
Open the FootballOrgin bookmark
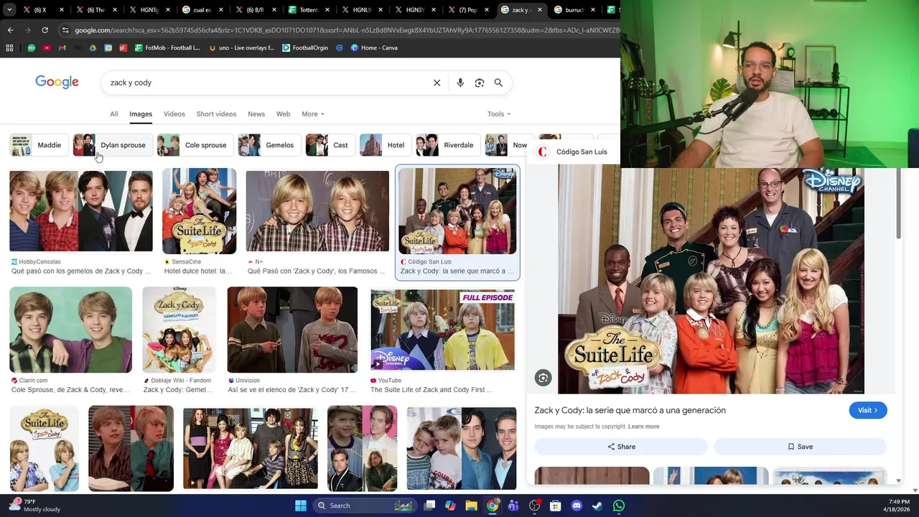click(305, 48)
